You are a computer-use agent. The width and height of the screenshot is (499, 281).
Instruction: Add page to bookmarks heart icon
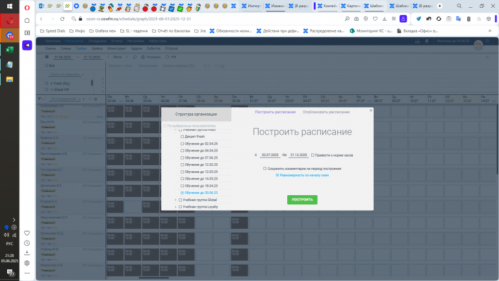(x=375, y=19)
